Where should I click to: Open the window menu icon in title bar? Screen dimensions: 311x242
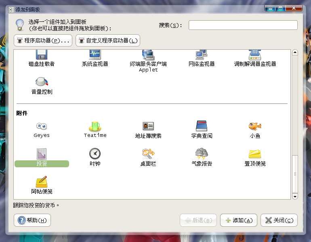pyautogui.click(x=11, y=9)
